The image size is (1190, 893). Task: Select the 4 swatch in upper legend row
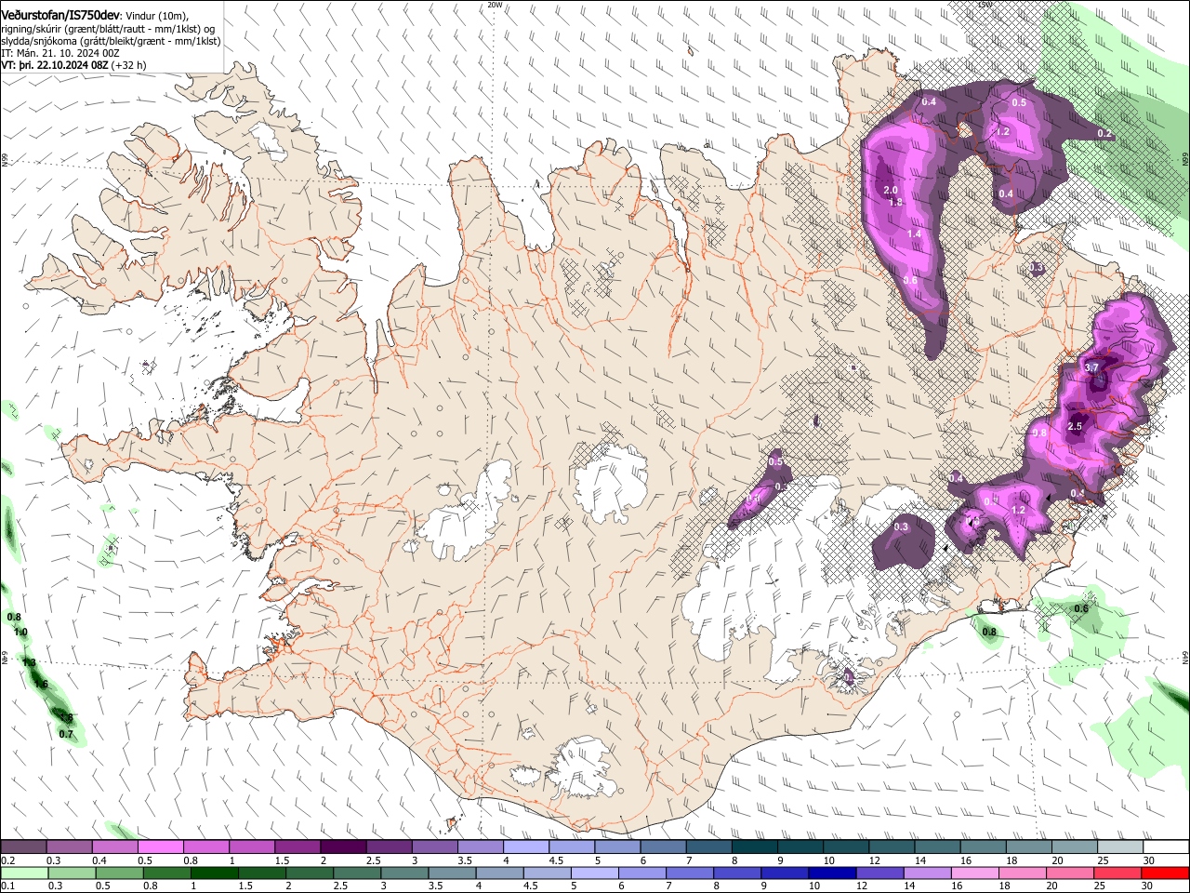524,847
